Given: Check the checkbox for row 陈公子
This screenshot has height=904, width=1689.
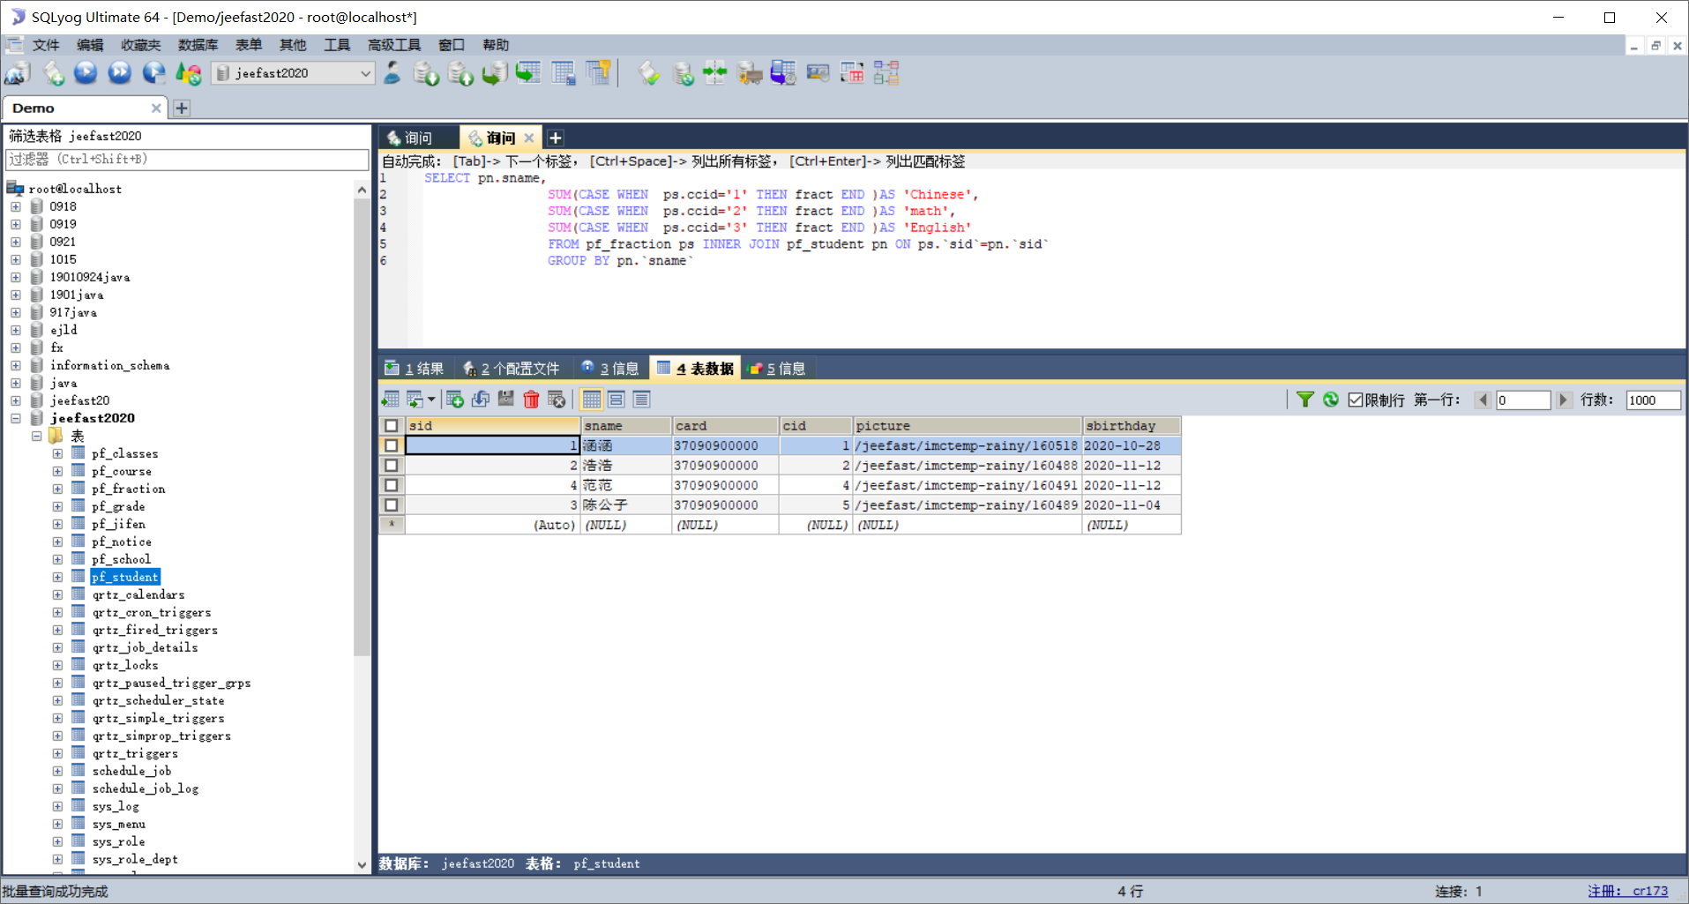Looking at the screenshot, I should point(392,505).
